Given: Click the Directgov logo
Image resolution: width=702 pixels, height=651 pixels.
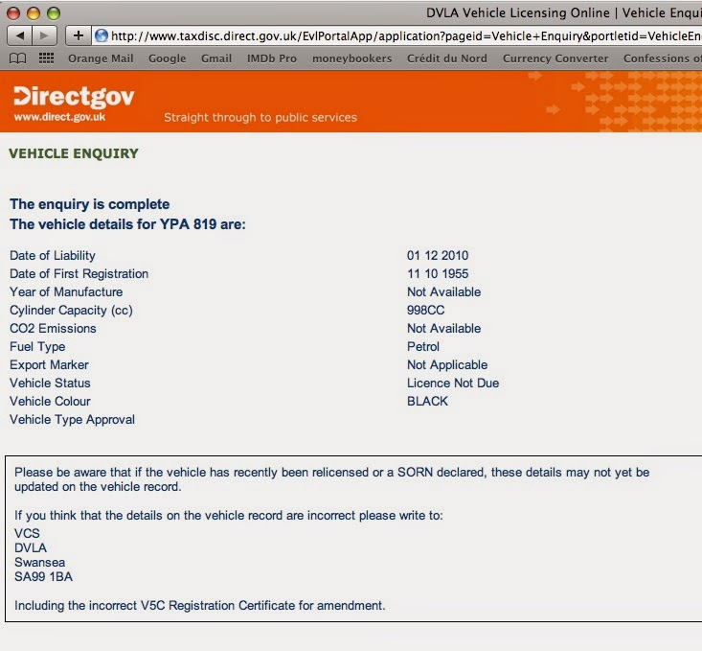Looking at the screenshot, I should [x=74, y=97].
